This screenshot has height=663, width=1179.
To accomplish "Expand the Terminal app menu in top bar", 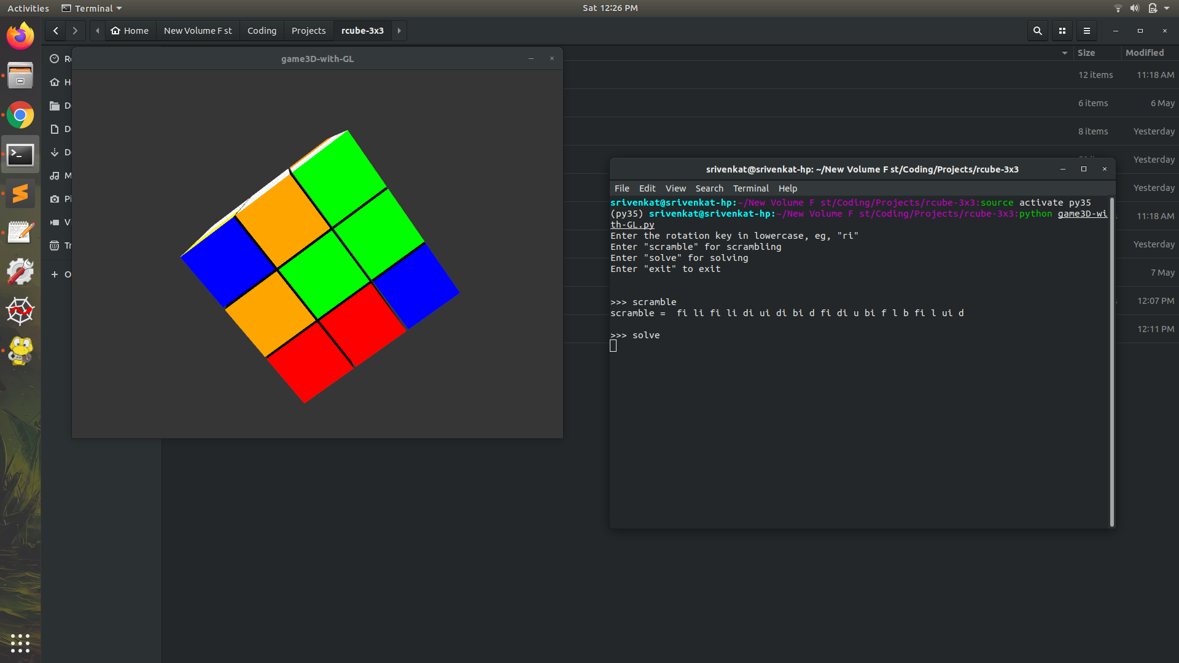I will pyautogui.click(x=92, y=8).
